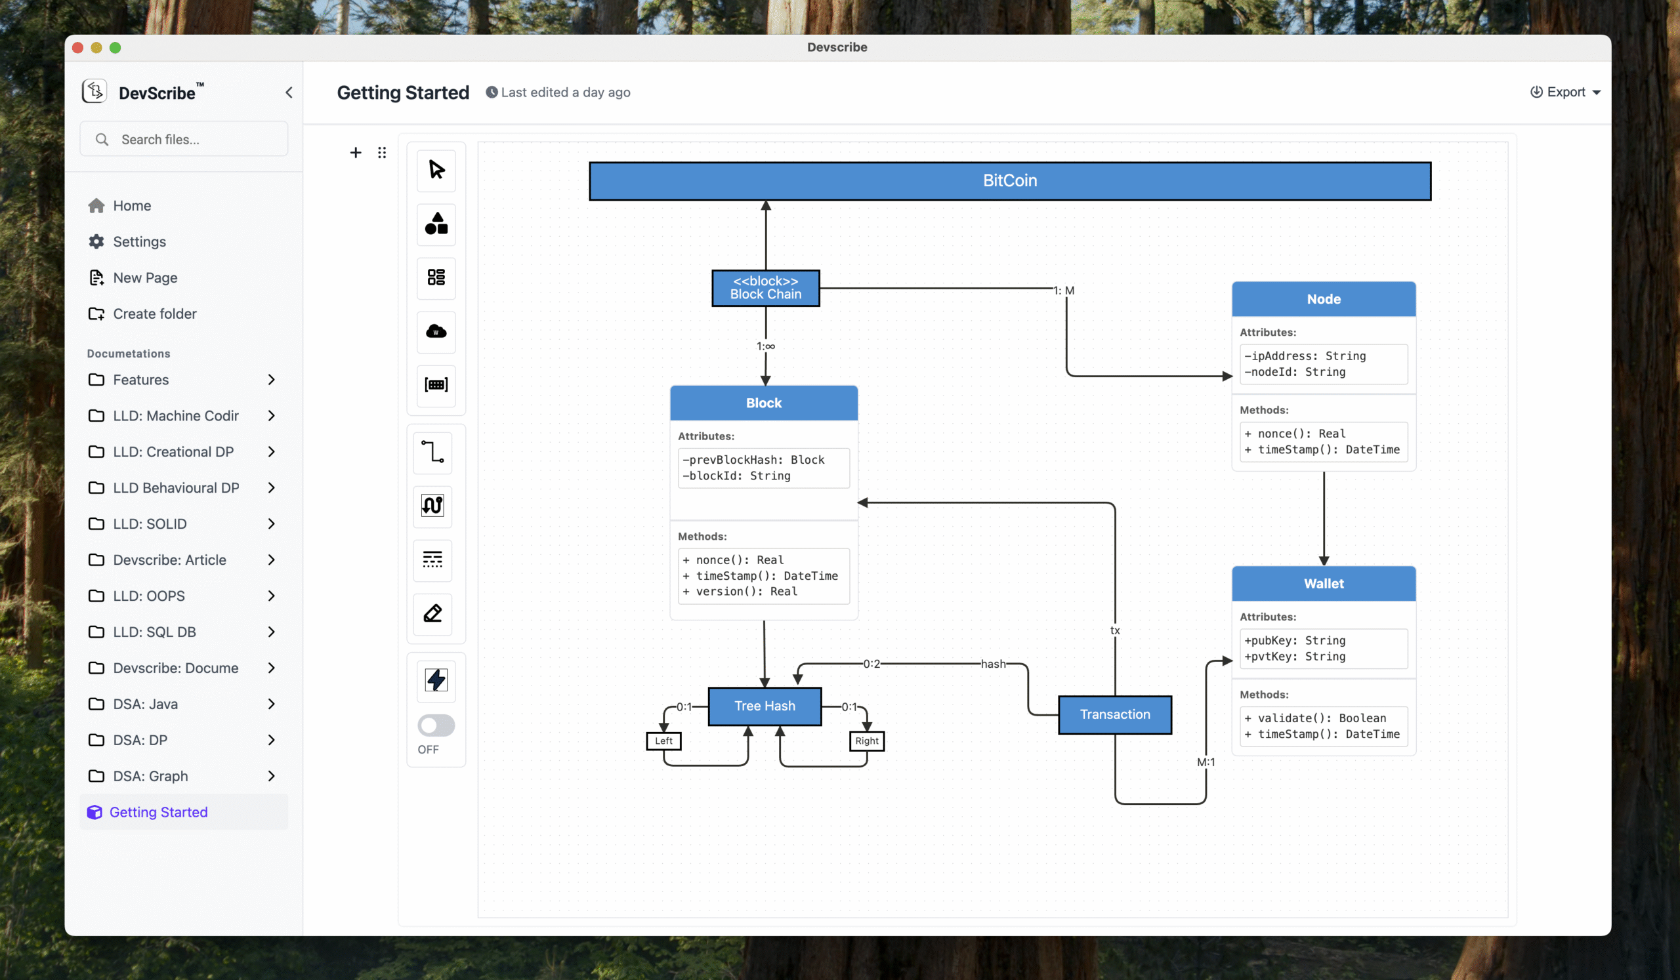1680x980 pixels.
Task: Select the elbow connector tool
Action: pyautogui.click(x=433, y=453)
